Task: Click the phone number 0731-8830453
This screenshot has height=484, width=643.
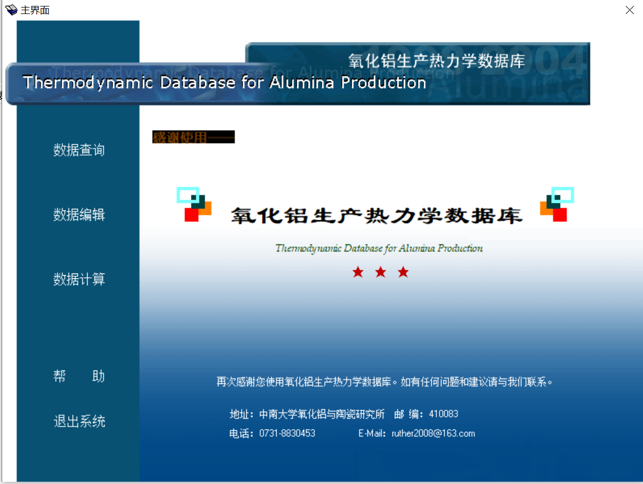Action: click(x=287, y=433)
